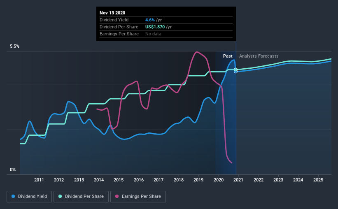338x209 pixels.
Task: Click the blue dot in Dividend Yield legend
Action: tap(13, 196)
